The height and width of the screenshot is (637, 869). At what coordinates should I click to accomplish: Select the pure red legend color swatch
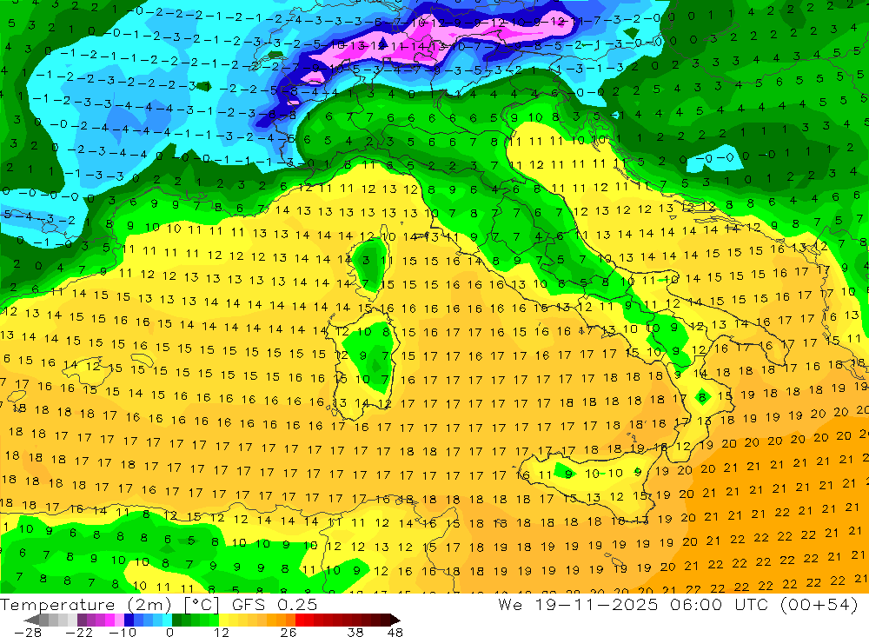pyautogui.click(x=300, y=620)
